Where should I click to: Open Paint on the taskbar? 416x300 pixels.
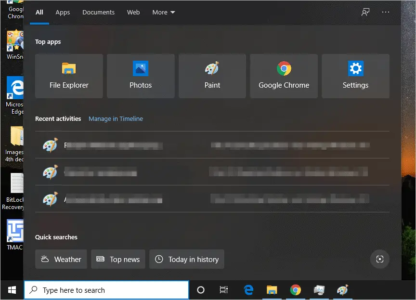click(342, 290)
